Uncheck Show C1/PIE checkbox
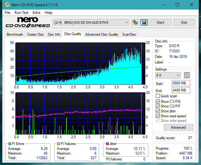The image size is (201, 165). click(158, 101)
